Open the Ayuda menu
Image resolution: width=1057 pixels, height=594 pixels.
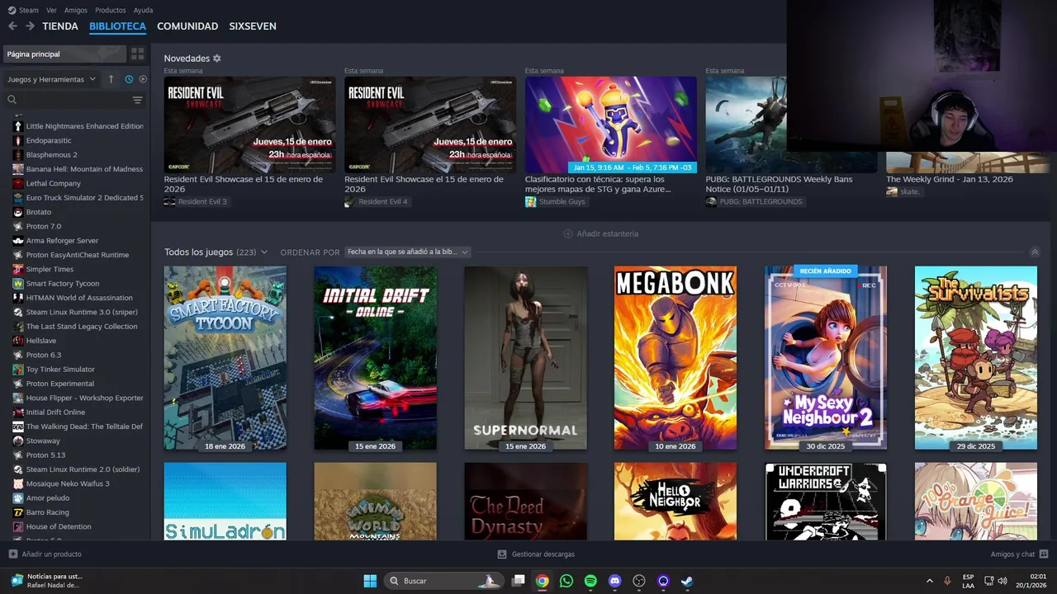pos(143,10)
